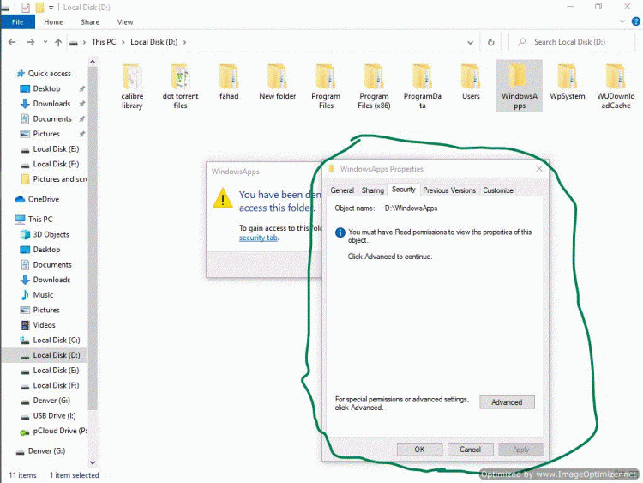Refresh the Local Disk (D:) view
Viewport: 643px width, 483px height.
490,42
